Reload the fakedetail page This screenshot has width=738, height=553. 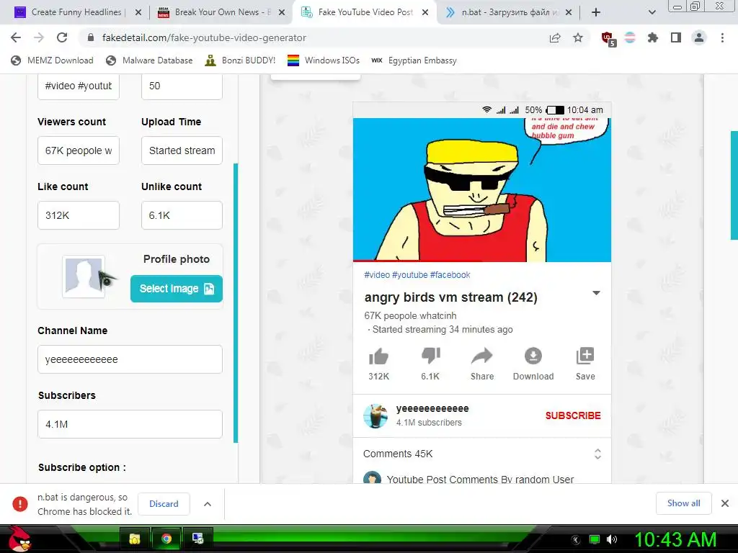(x=62, y=37)
